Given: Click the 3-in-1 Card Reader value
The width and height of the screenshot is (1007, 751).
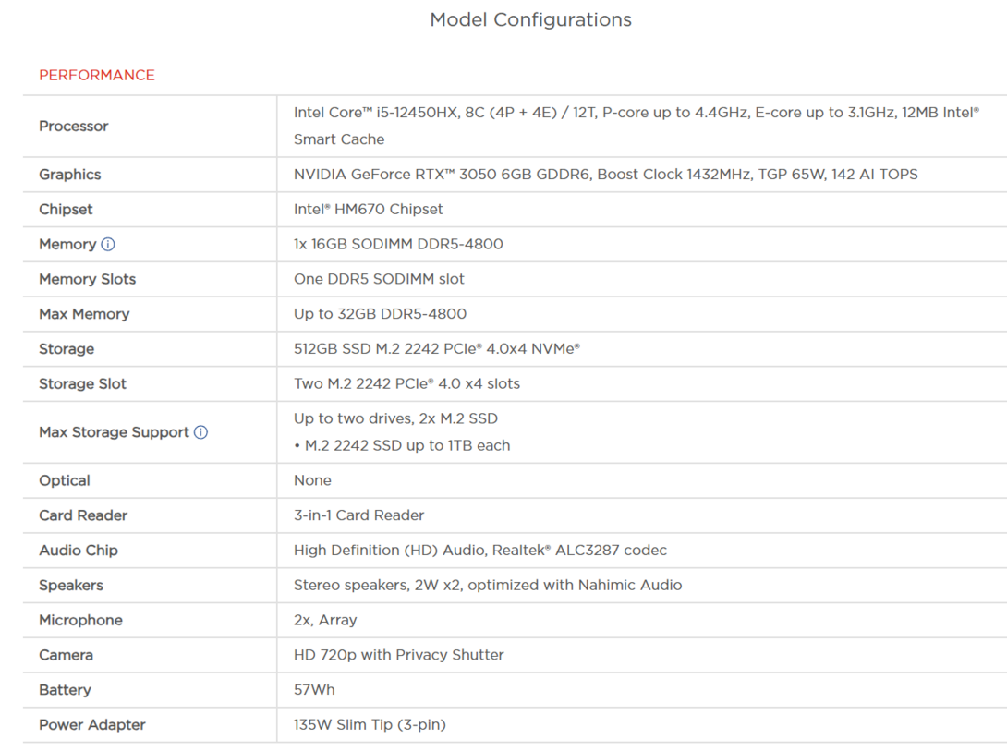Looking at the screenshot, I should 358,515.
